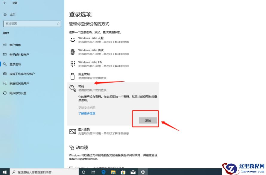Click the Windows Hello PIN keypad icon
This screenshot has height=175, width=266.
coord(73,63)
